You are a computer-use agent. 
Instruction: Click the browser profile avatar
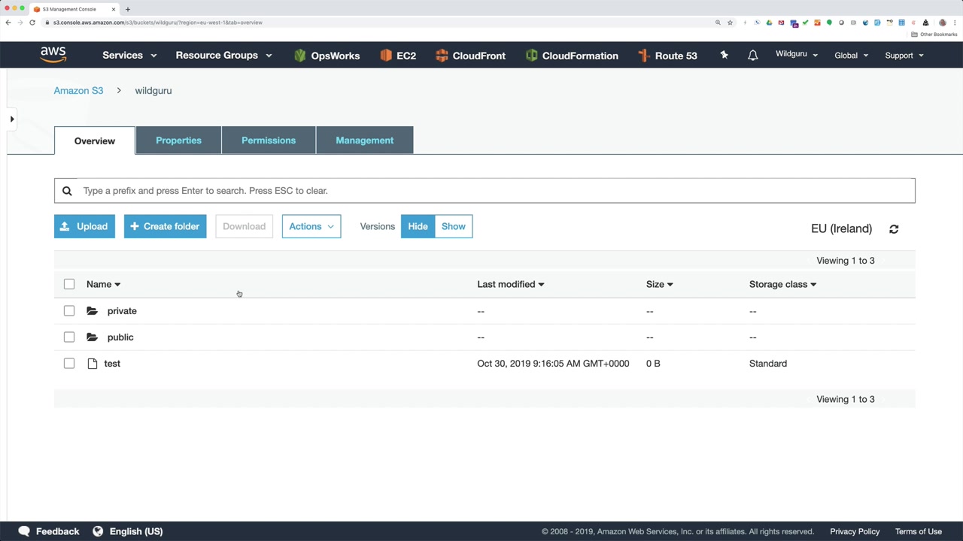[943, 23]
